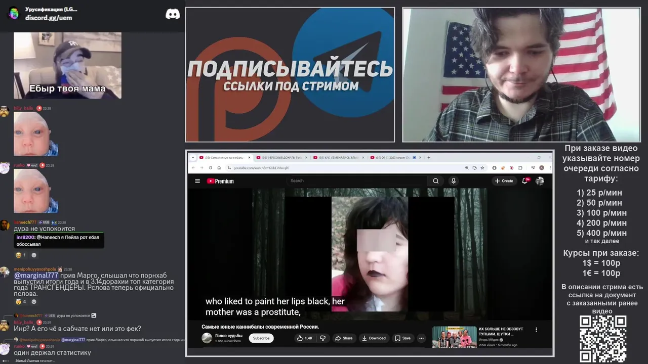The height and width of the screenshot is (364, 648).
Task: Open the YouTube hamburger guide menu
Action: point(197,181)
